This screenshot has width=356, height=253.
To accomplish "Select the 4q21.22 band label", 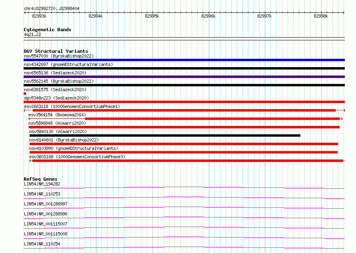I will pos(32,34).
